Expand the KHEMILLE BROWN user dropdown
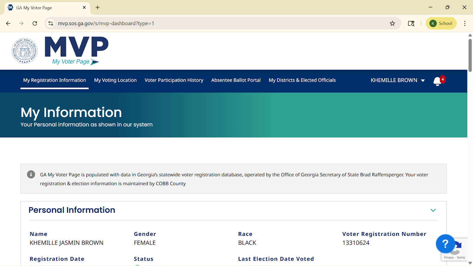The image size is (473, 266). point(398,80)
